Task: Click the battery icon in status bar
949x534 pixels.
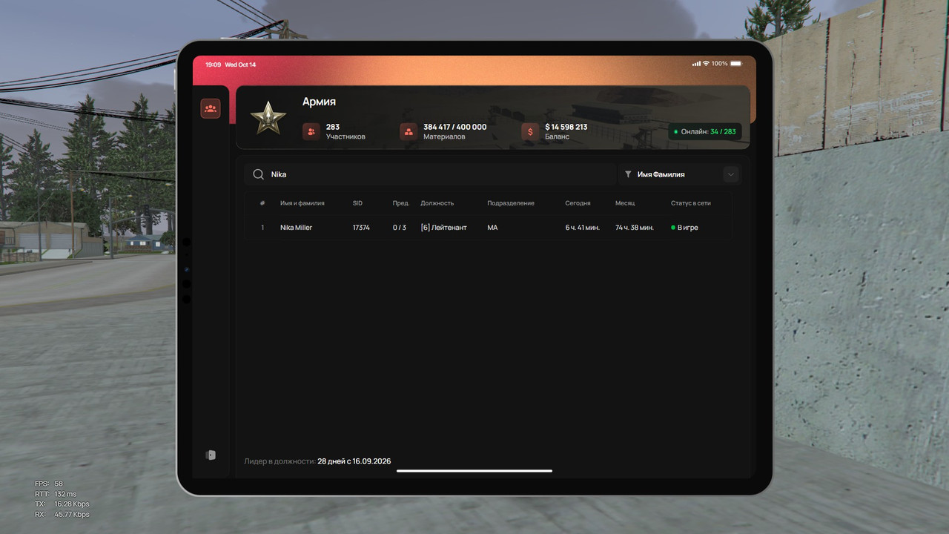Action: [x=735, y=64]
